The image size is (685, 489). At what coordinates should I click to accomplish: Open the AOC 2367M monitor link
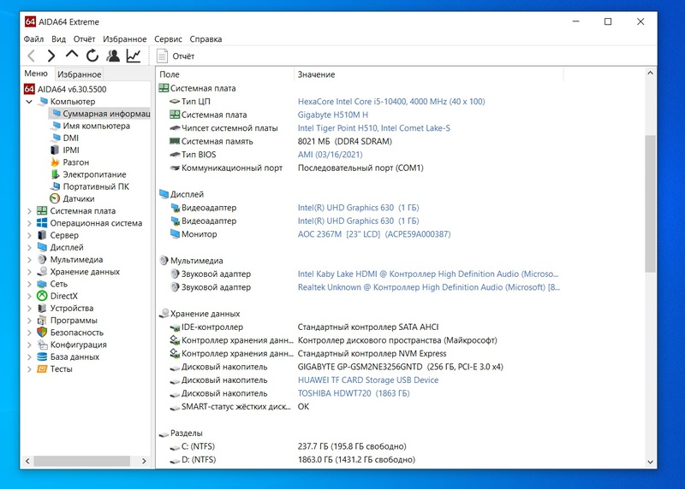tap(374, 233)
